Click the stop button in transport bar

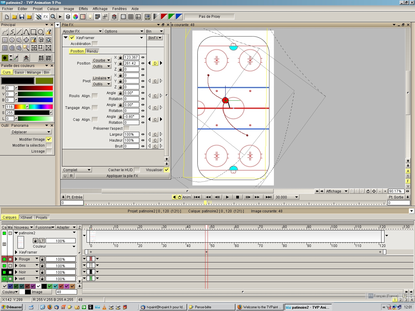[x=237, y=197]
